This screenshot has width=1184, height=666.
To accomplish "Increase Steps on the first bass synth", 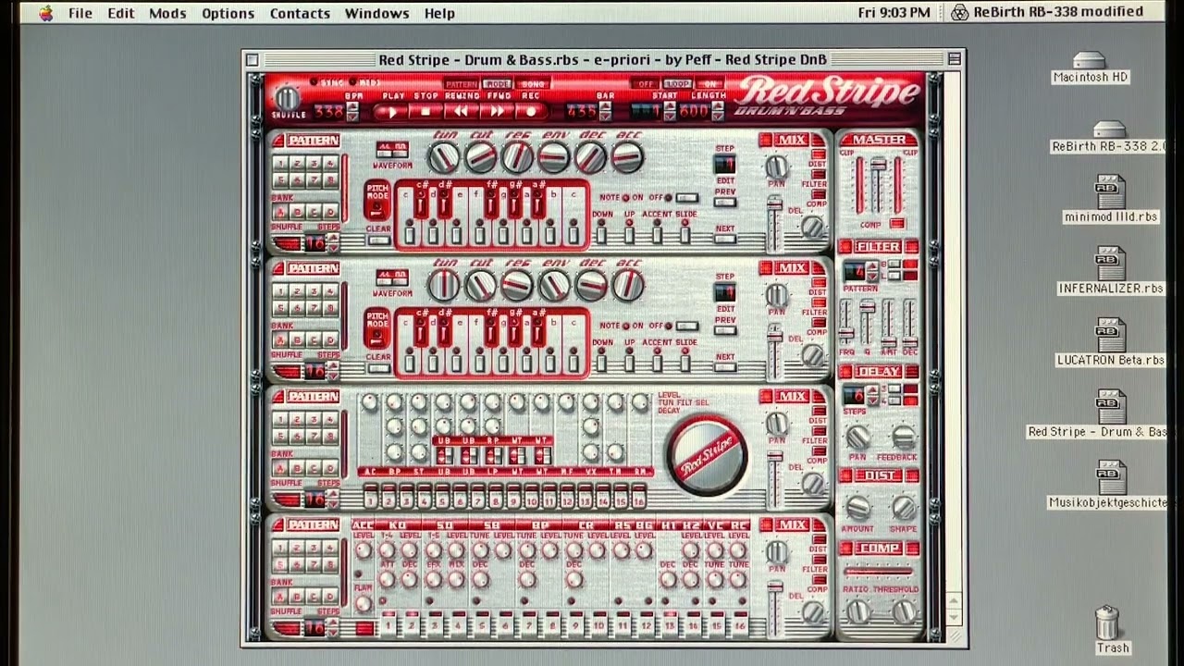I will (x=333, y=239).
